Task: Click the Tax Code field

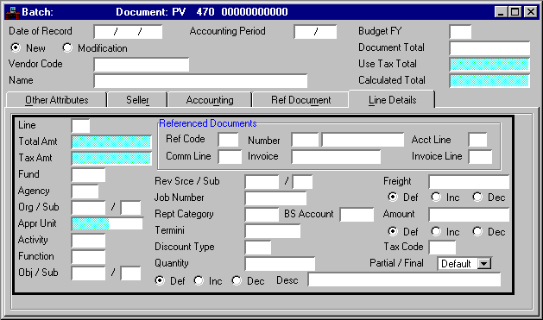Action: coord(442,248)
